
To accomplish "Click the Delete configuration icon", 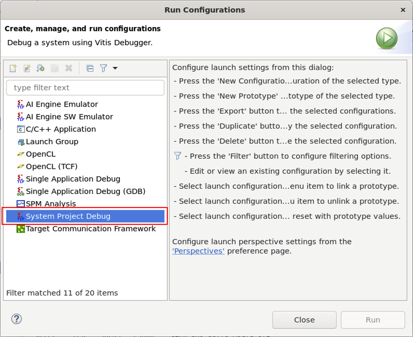I will tap(69, 68).
